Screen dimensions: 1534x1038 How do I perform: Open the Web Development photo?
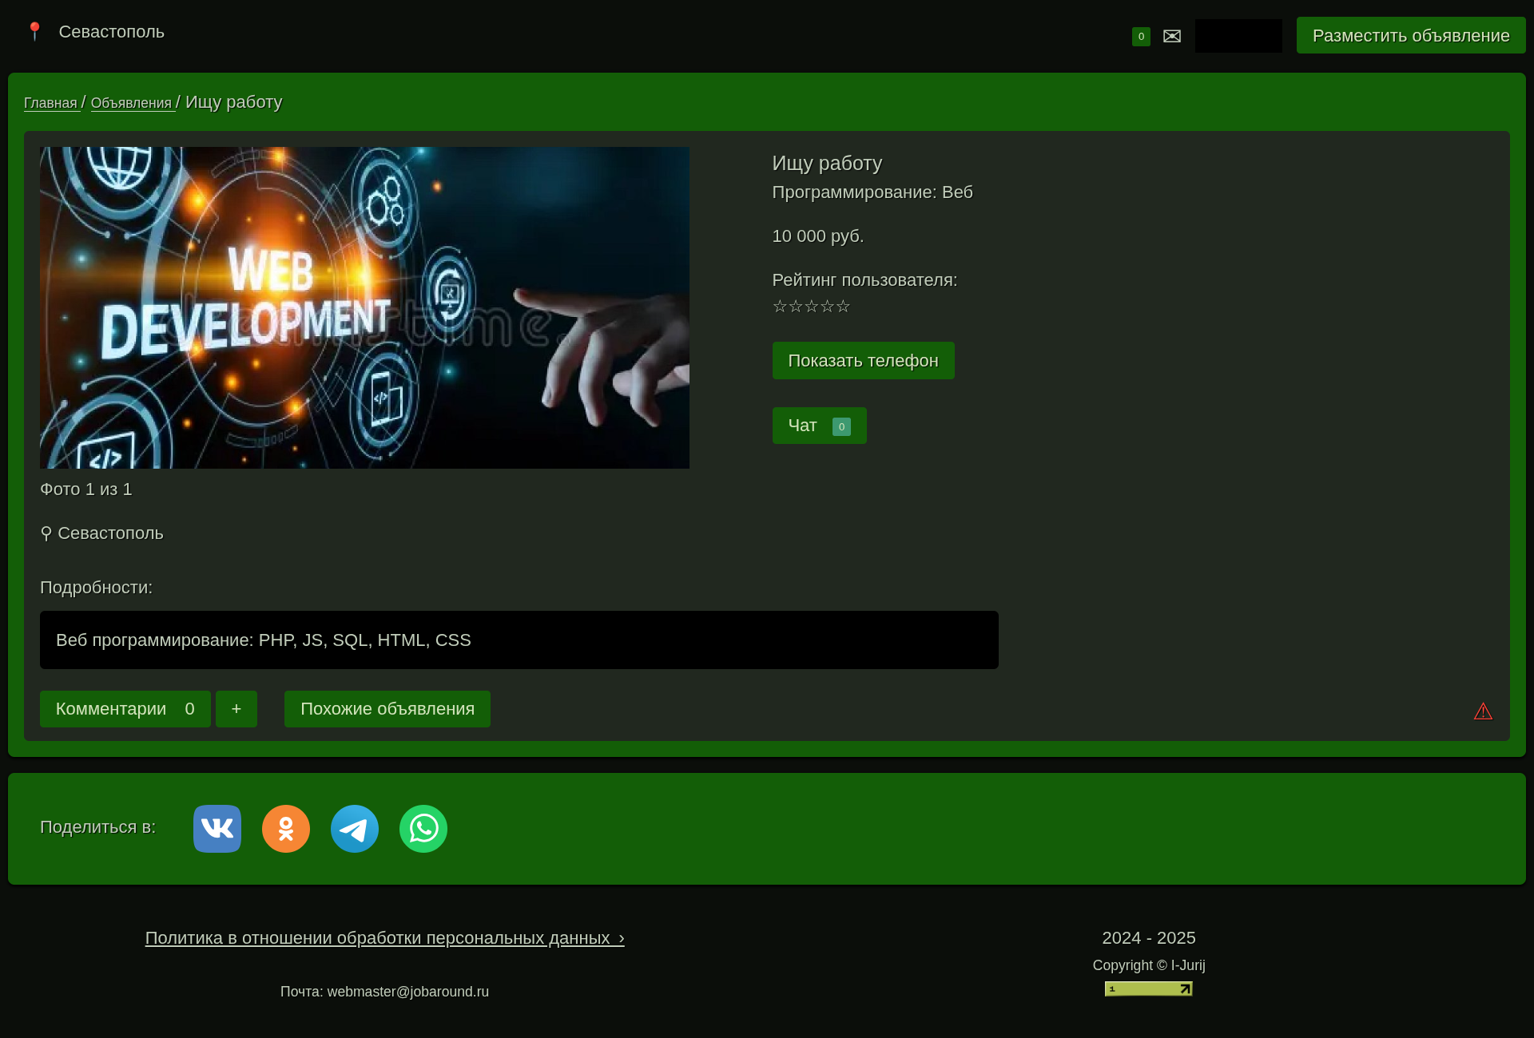[364, 307]
